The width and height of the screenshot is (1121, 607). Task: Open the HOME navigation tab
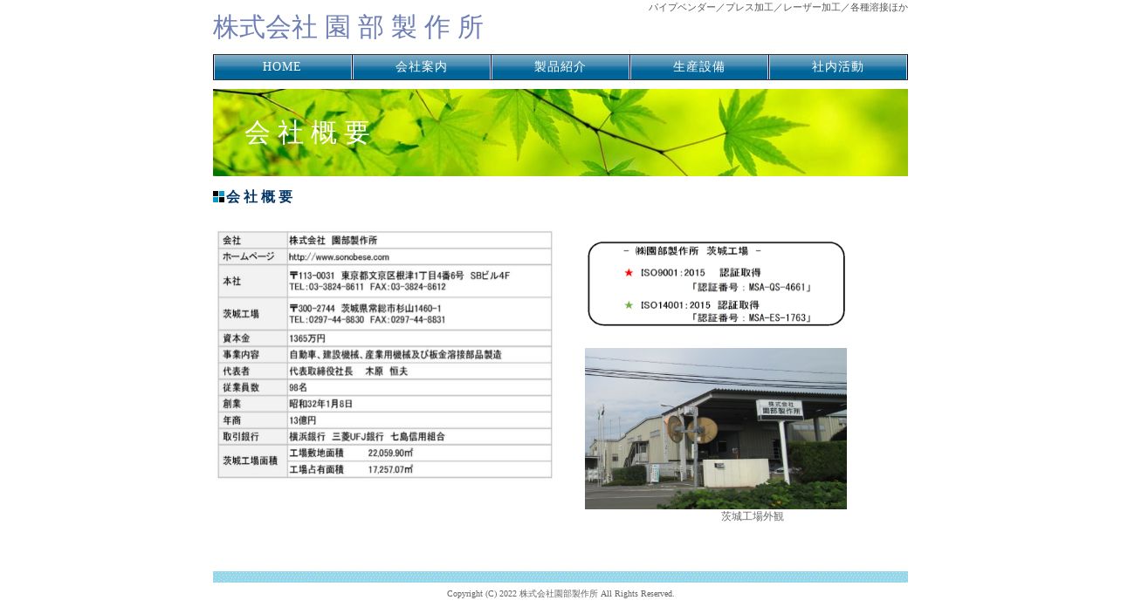tap(282, 67)
